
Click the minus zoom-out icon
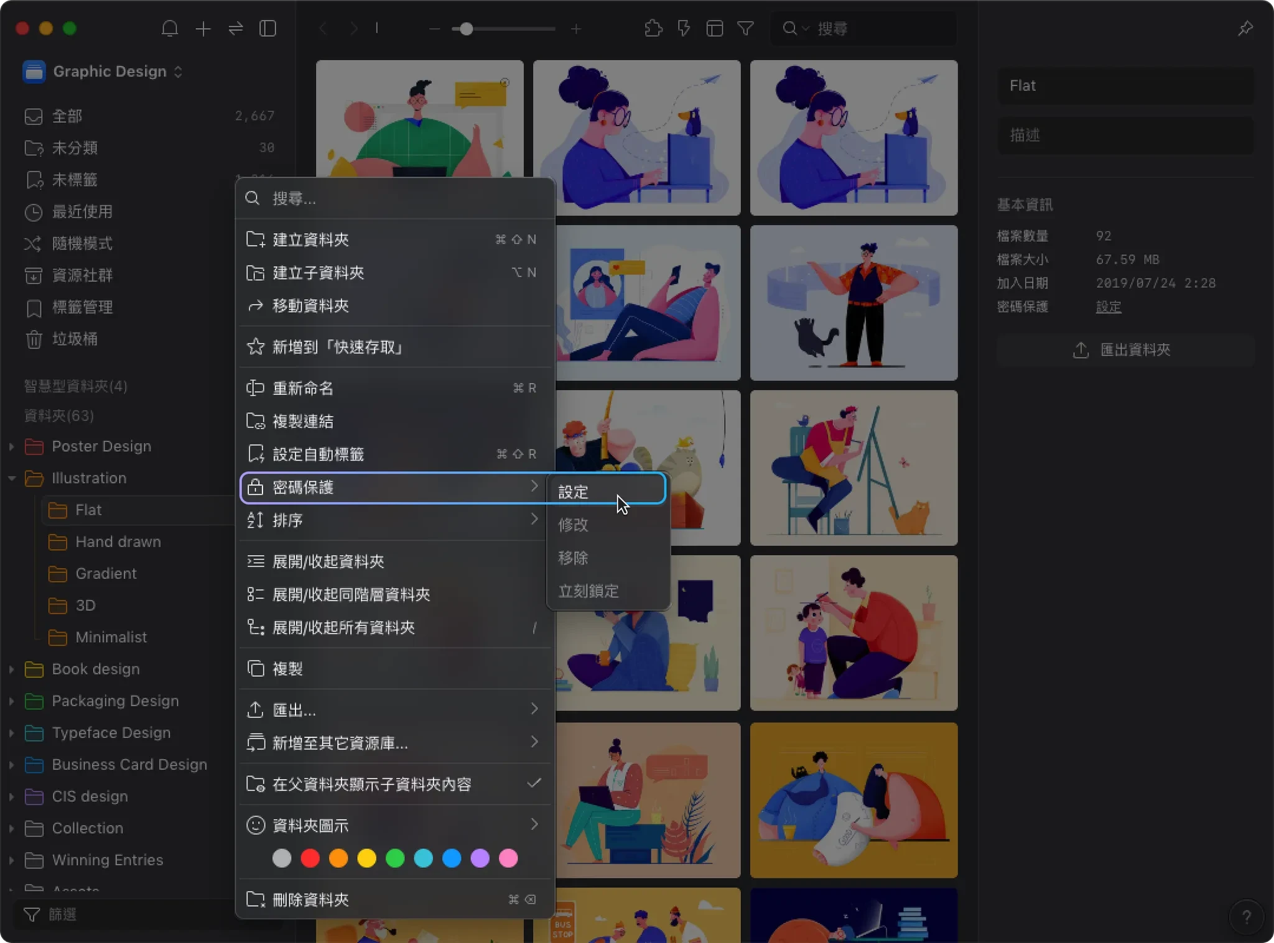coord(434,29)
